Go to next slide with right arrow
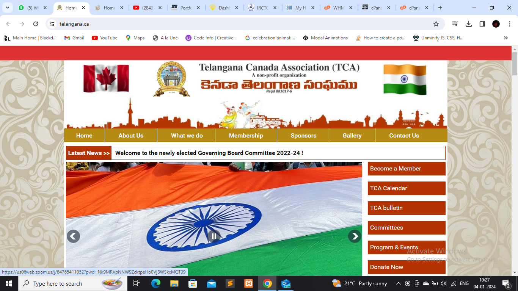This screenshot has width=518, height=291. tap(355, 236)
